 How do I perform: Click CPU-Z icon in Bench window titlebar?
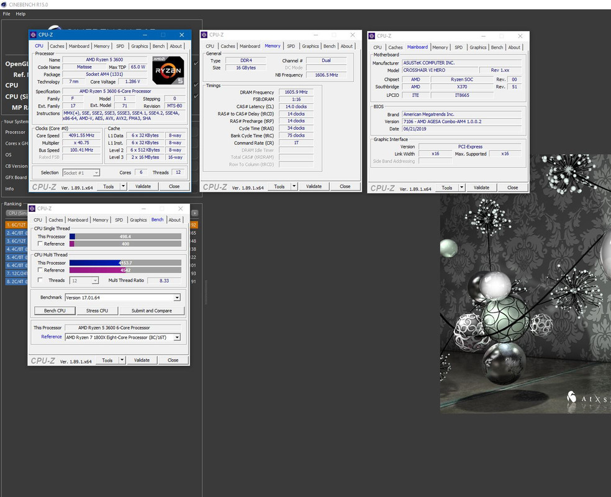pyautogui.click(x=32, y=209)
